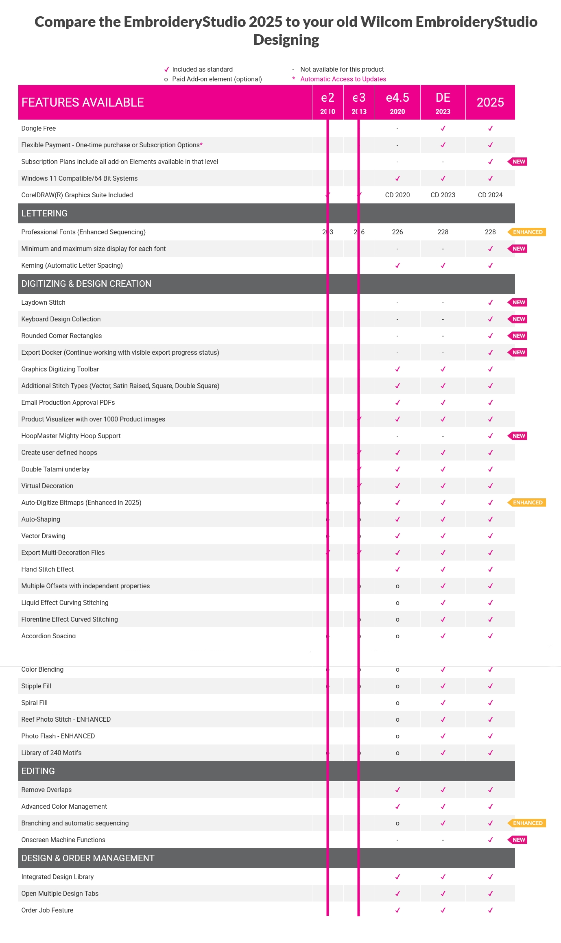Click the ENHANCED badge next to Professional Fonts
The height and width of the screenshot is (943, 561).
[x=527, y=232]
